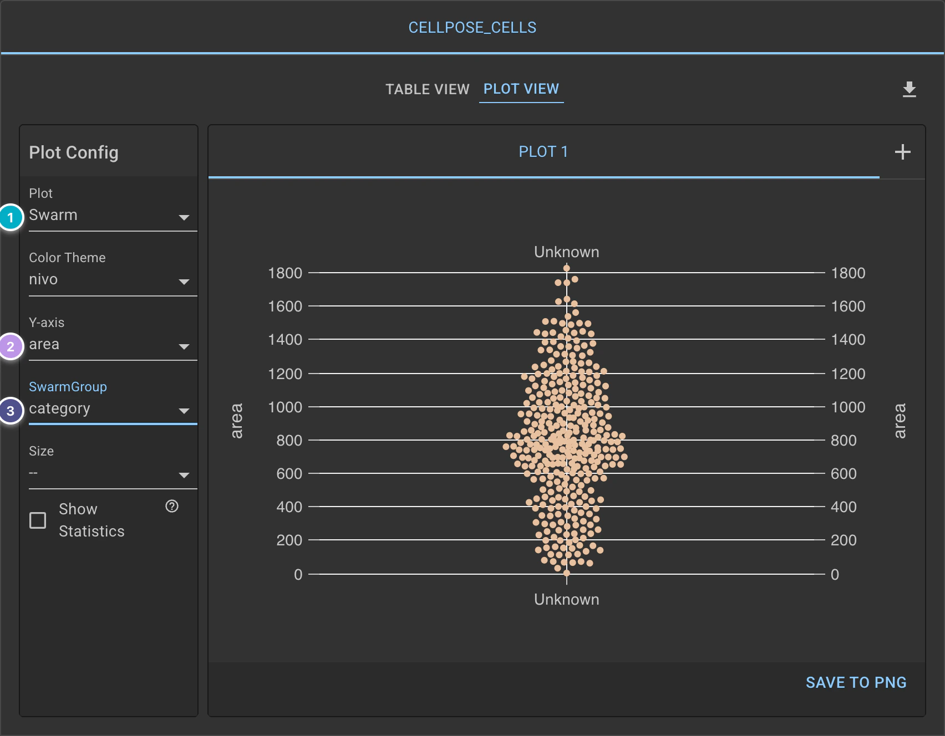The height and width of the screenshot is (736, 945).
Task: Click the 1800 tick label on the left axis
Action: (285, 273)
